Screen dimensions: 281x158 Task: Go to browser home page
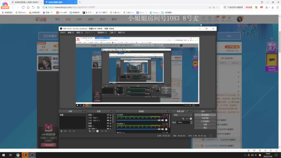pos(28,7)
